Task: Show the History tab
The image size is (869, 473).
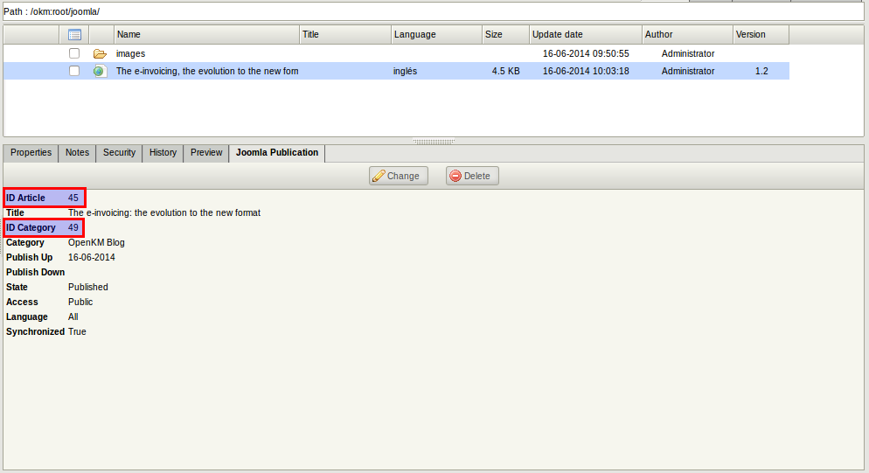Action: click(x=163, y=153)
